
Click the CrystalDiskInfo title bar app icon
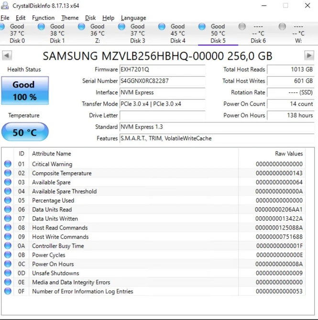(5, 6)
